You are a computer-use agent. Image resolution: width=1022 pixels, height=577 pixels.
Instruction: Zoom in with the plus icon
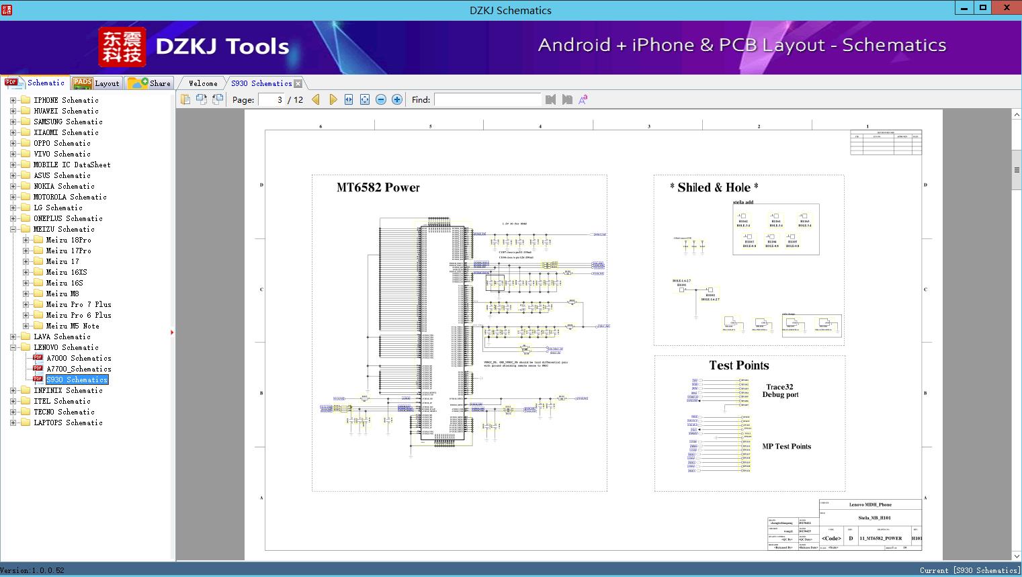(x=397, y=99)
